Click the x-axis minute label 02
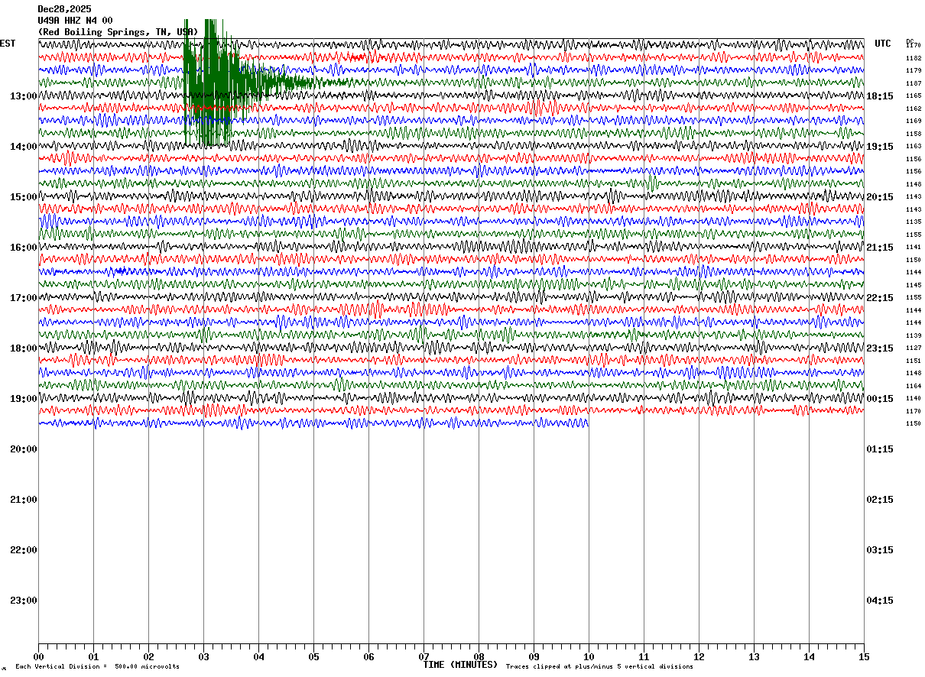925x677 pixels. [148, 656]
